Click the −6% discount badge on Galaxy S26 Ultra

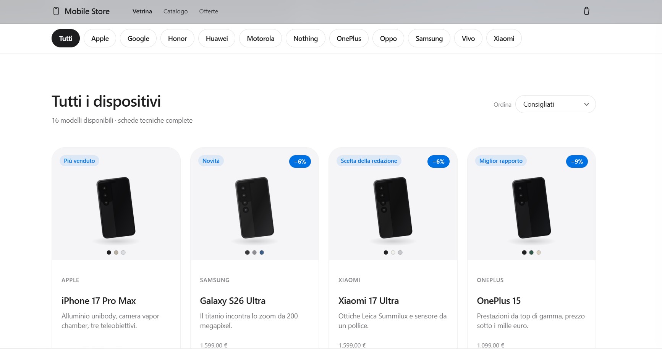[300, 162]
